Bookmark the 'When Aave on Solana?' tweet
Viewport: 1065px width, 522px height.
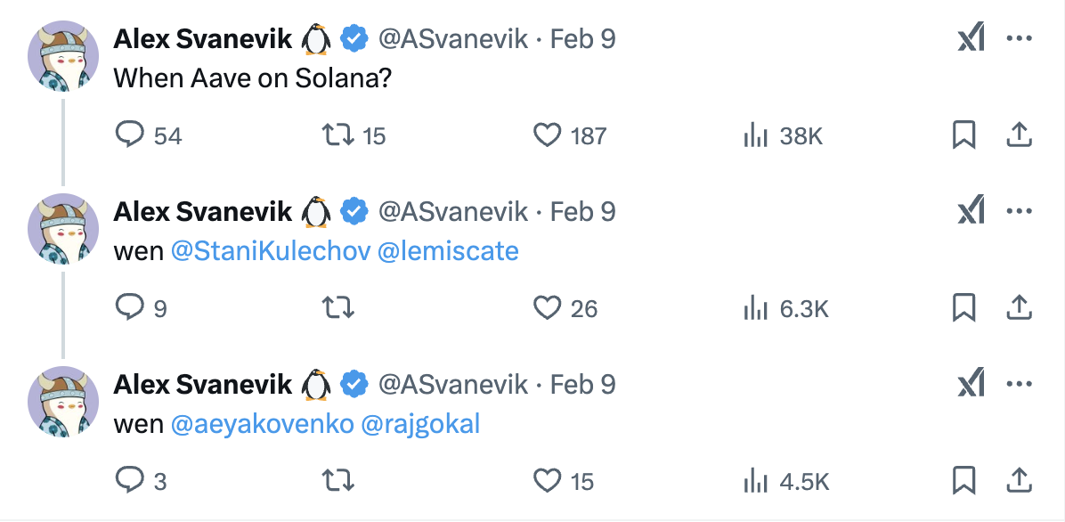pos(963,135)
